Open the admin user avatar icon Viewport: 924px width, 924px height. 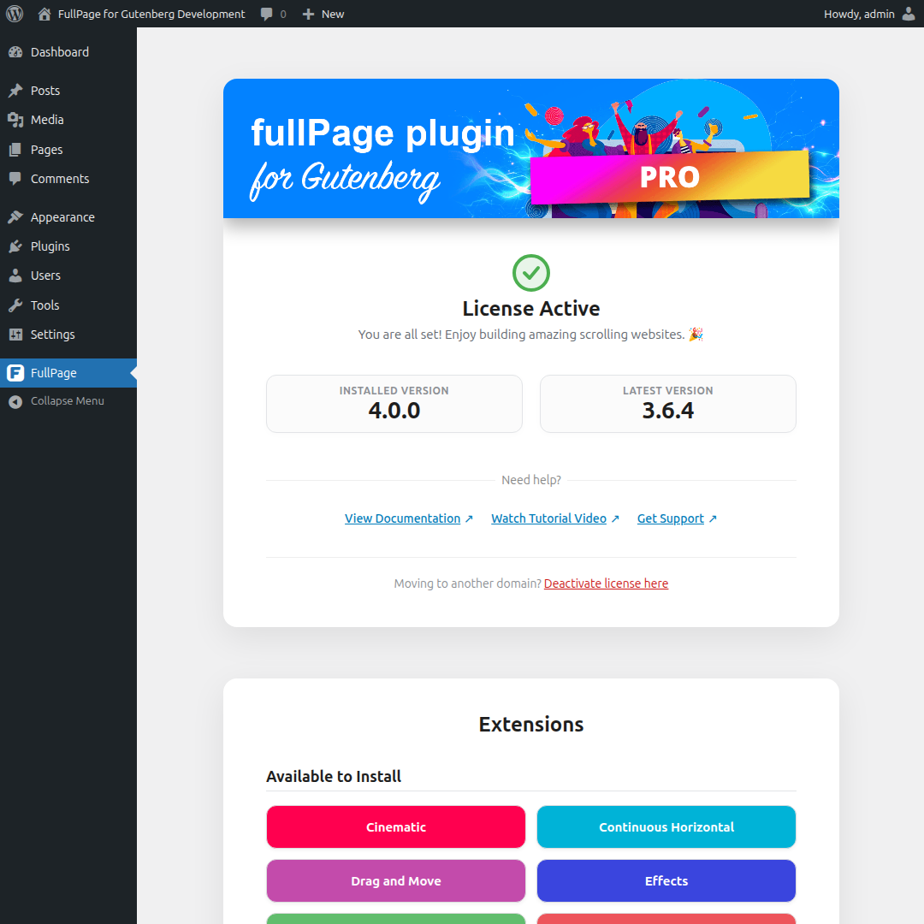(908, 14)
